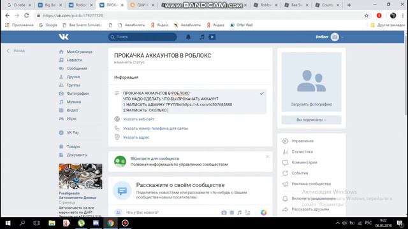Open the music note icon in header

click(201, 37)
